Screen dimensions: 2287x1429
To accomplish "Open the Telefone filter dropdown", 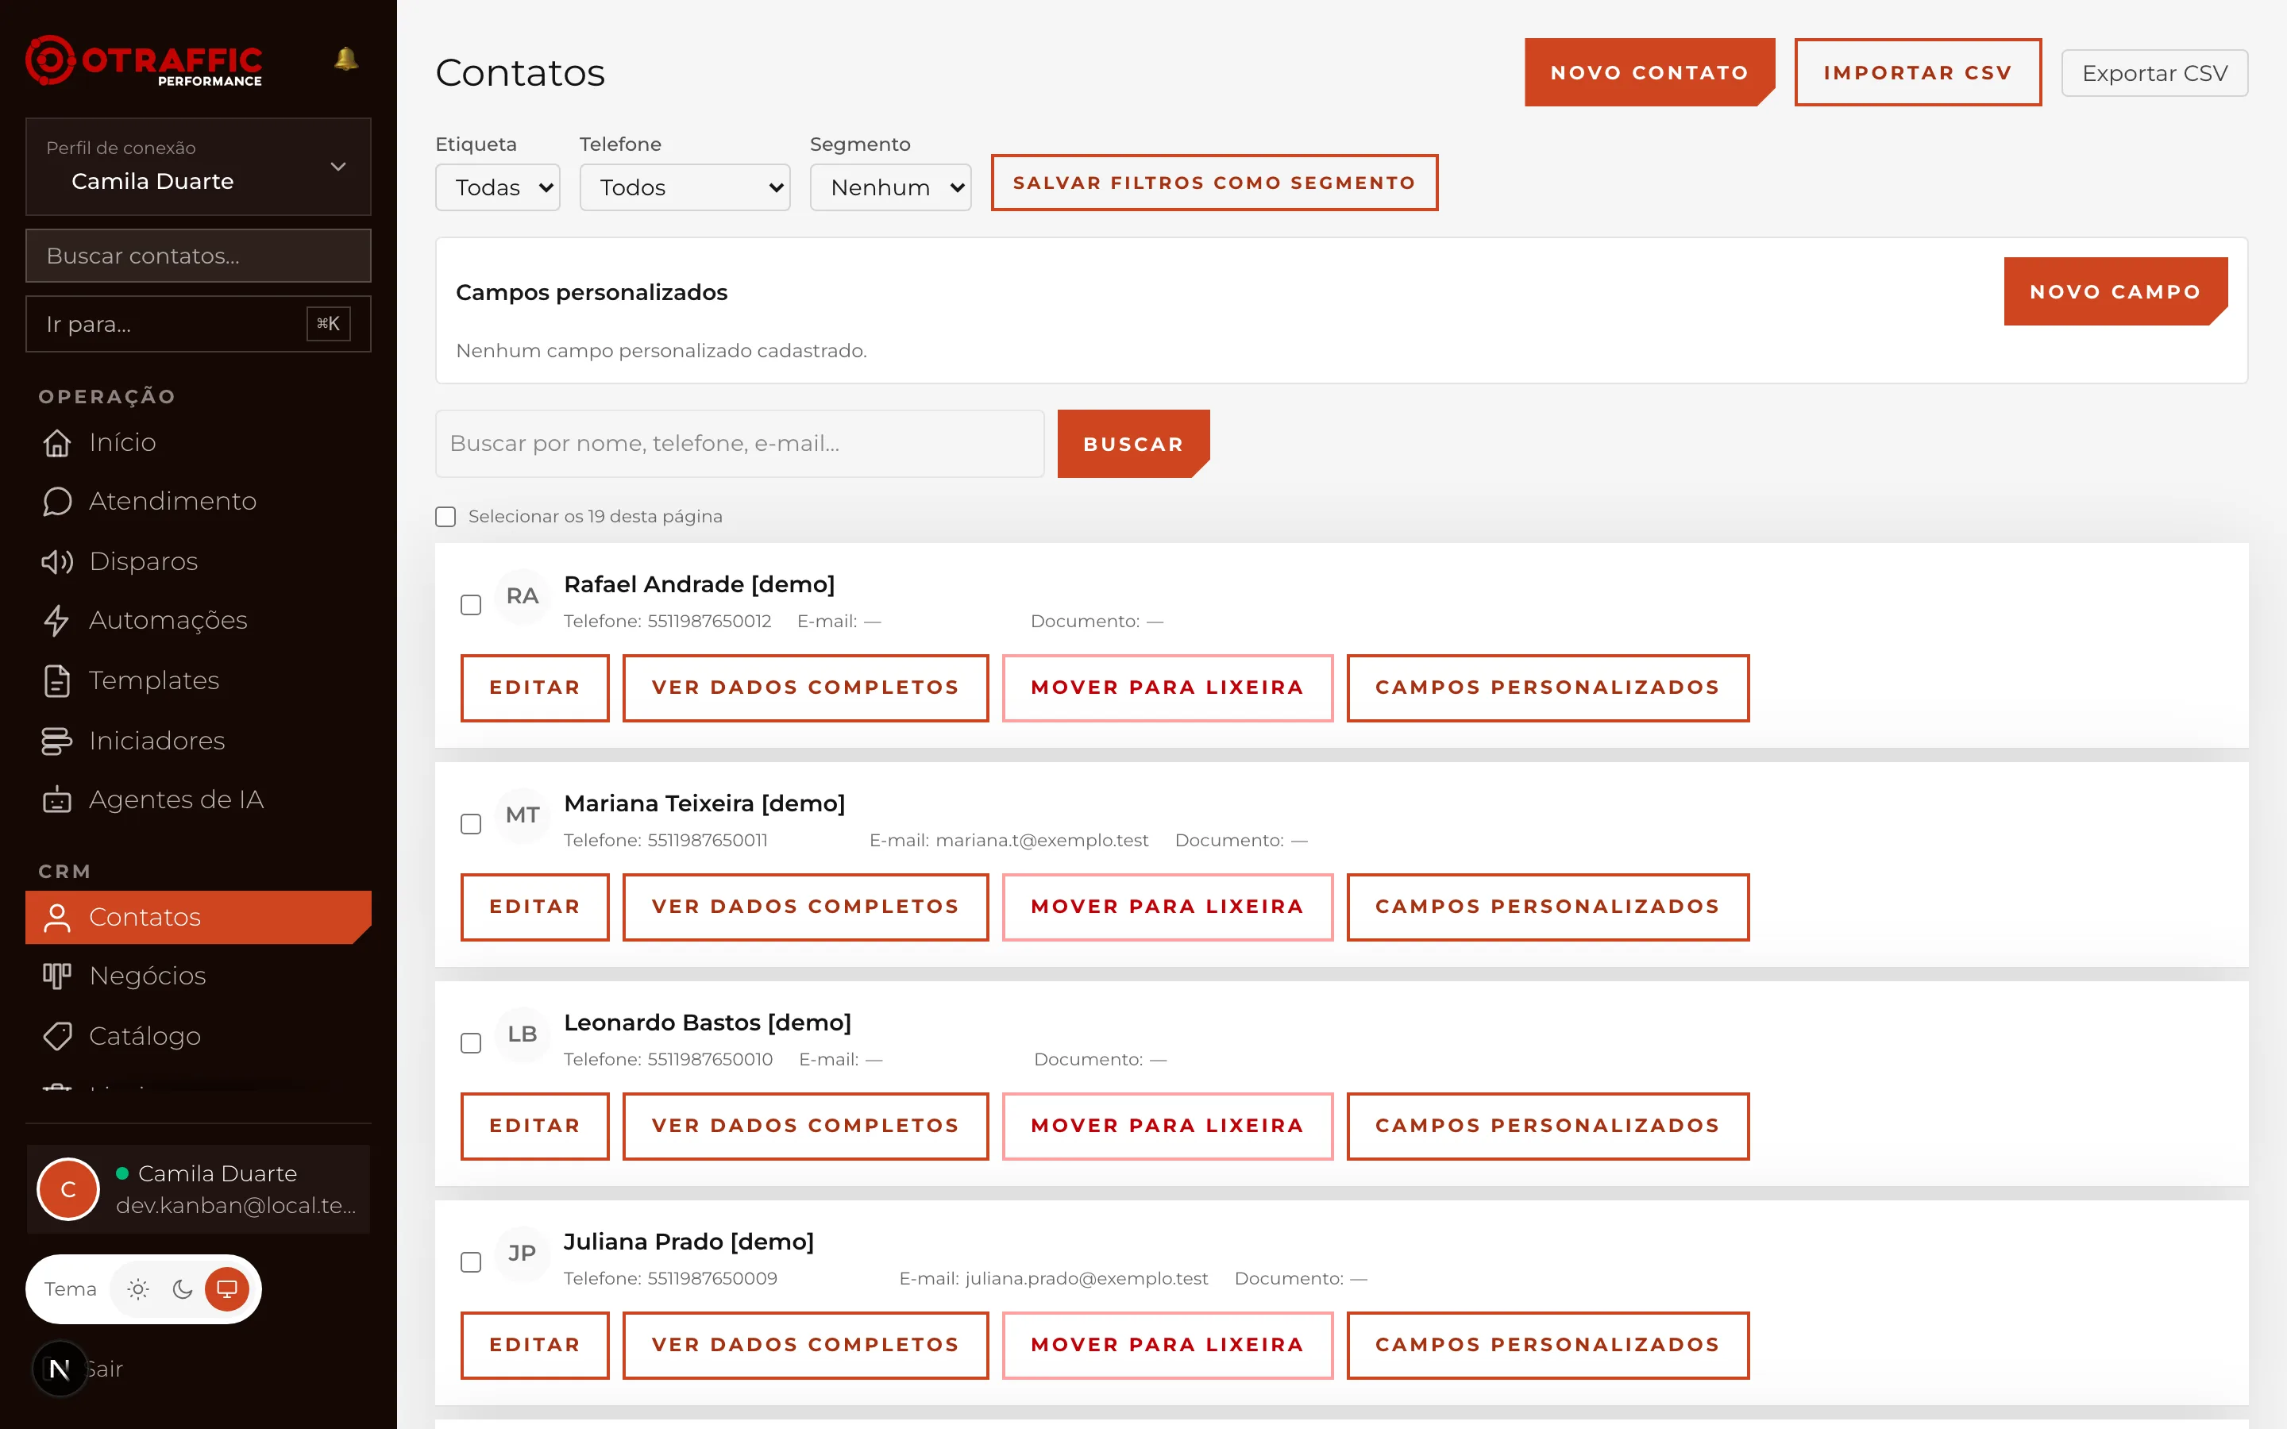I will click(685, 187).
